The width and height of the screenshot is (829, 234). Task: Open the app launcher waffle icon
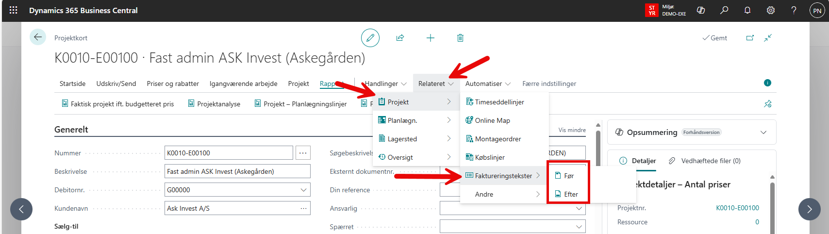pos(14,10)
